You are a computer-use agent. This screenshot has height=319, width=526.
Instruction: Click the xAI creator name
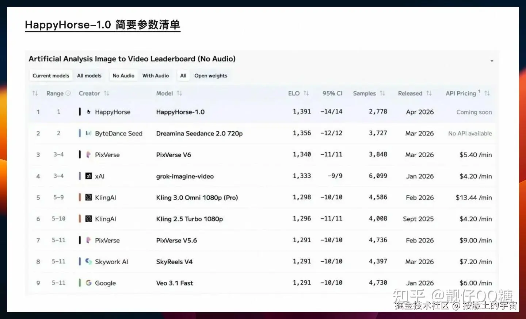tap(100, 176)
